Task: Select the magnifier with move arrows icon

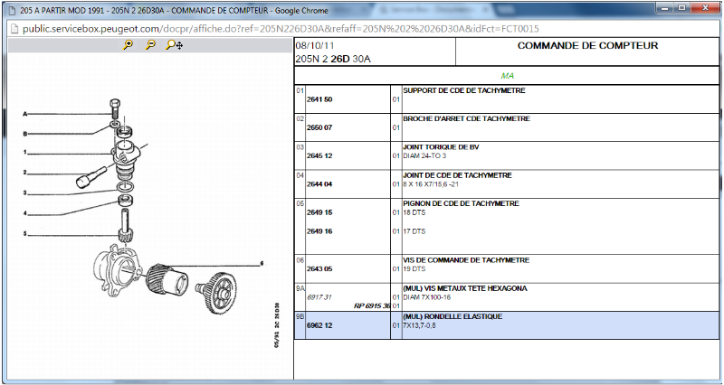Action: click(x=174, y=44)
